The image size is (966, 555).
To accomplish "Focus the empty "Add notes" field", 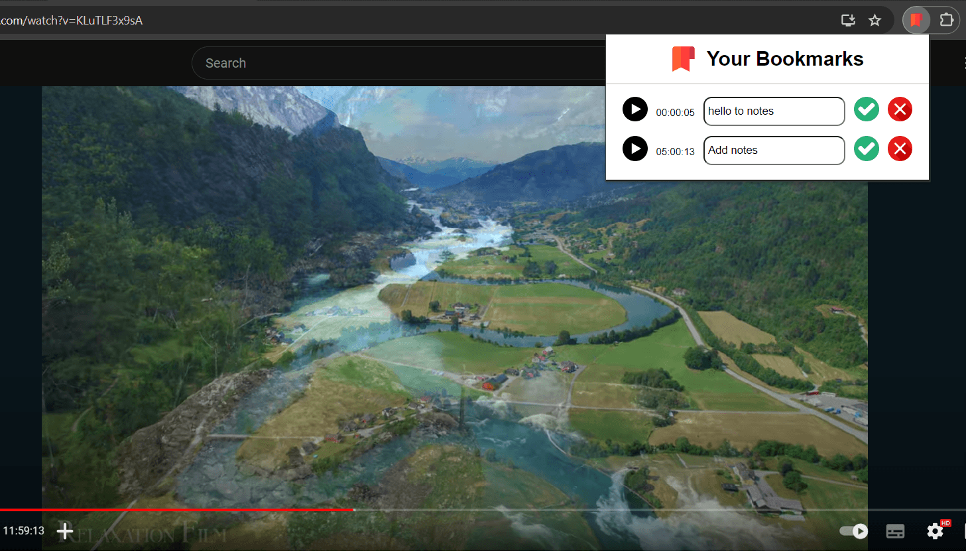I will tap(773, 151).
